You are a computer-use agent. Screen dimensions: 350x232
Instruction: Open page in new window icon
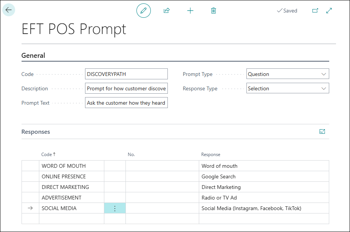[315, 11]
